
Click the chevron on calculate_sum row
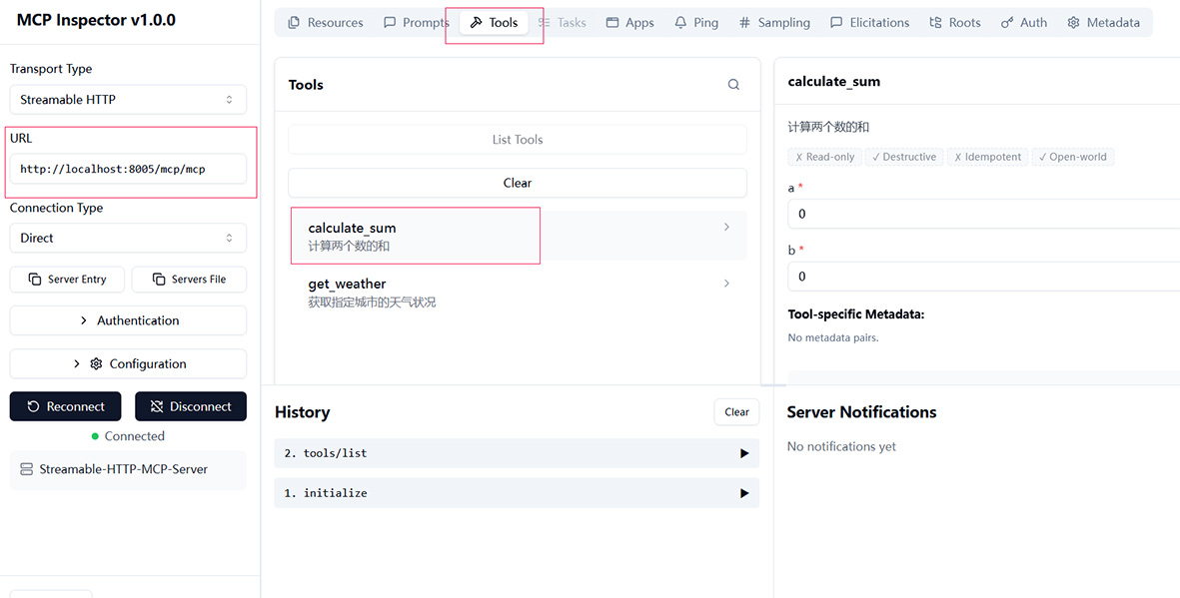(726, 228)
